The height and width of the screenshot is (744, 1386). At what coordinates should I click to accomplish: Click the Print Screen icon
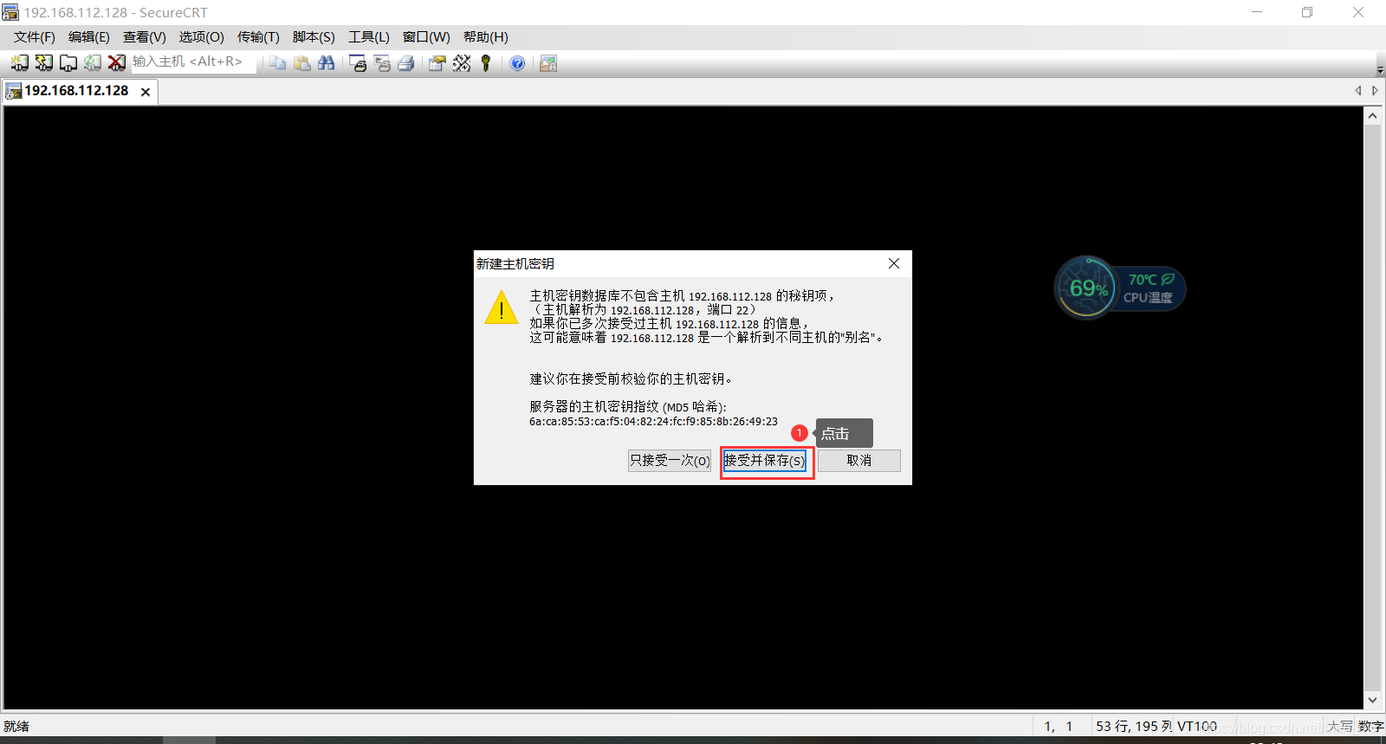358,63
